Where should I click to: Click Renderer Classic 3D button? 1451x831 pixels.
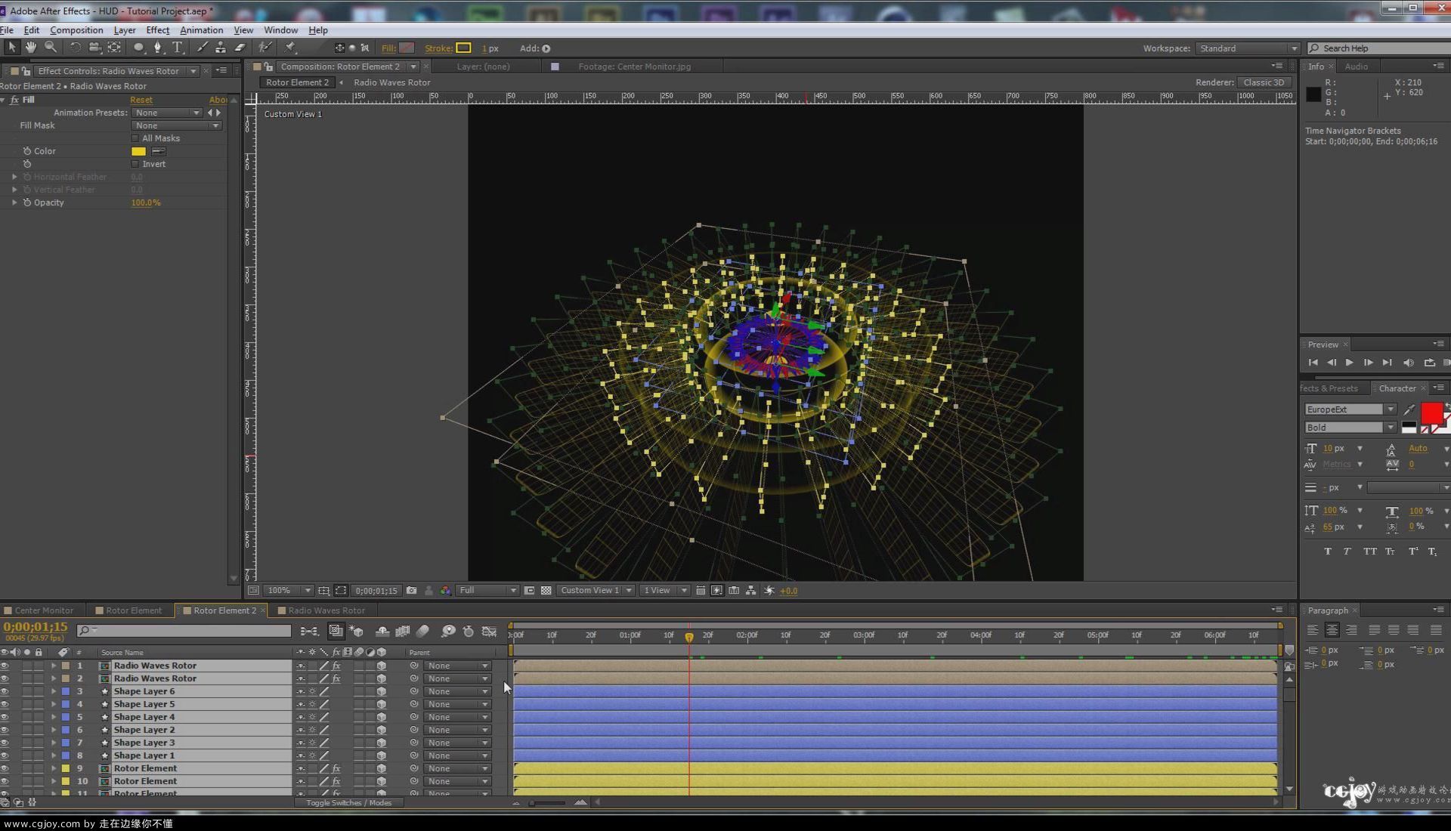(x=1264, y=82)
